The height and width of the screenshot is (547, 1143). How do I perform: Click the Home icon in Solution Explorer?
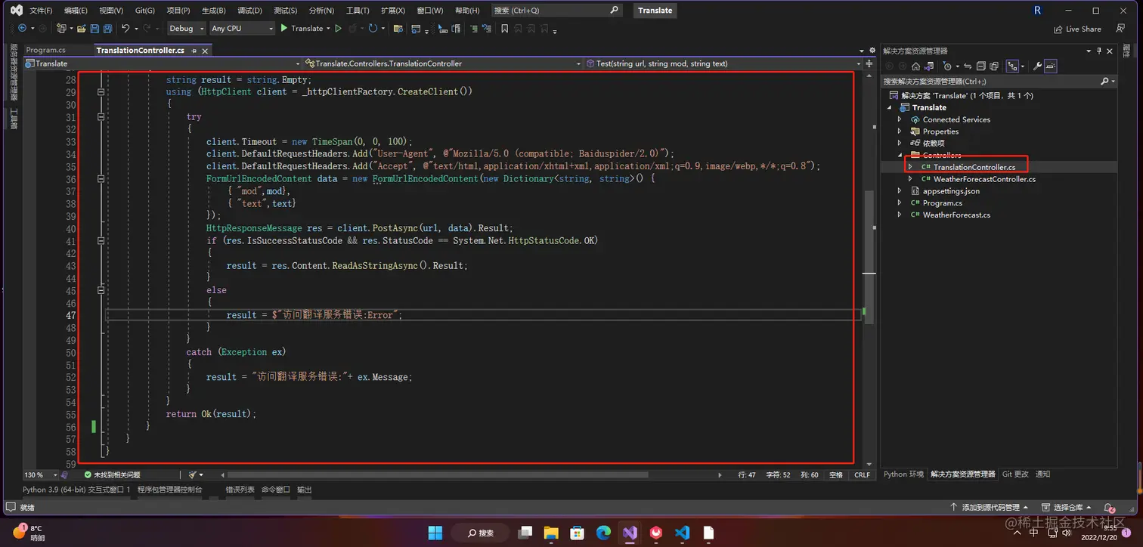point(915,66)
